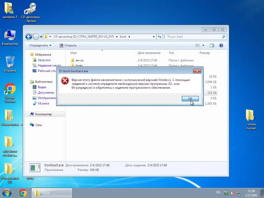Launch Chrome from the taskbar
264x198 pixels.
23,193
